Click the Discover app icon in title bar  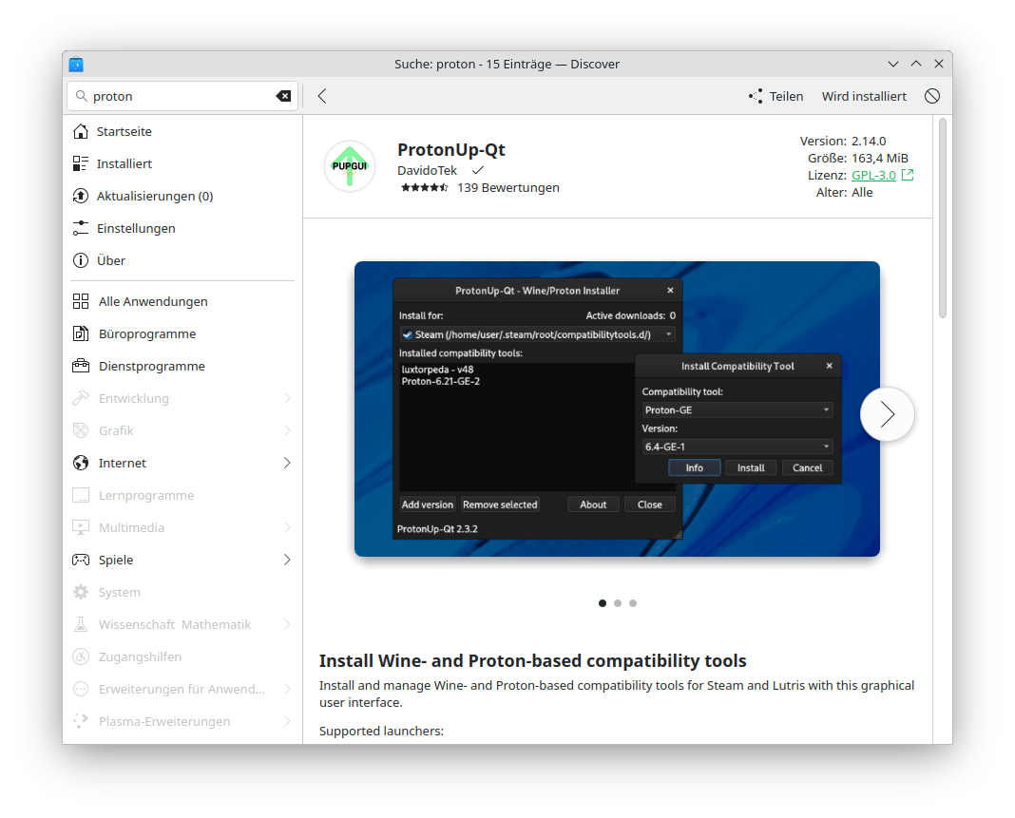tap(76, 64)
